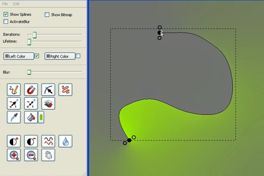
Task: Click the Lifetime slider handle
Action: [29, 42]
